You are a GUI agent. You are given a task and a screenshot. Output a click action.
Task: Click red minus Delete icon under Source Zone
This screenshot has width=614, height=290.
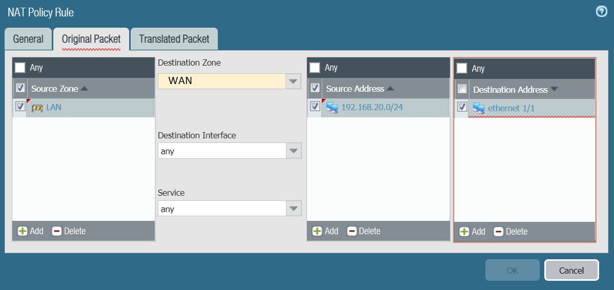coord(57,231)
